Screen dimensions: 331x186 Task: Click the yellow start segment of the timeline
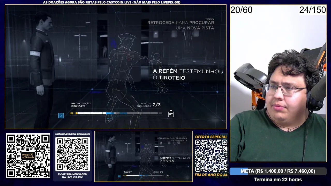pyautogui.click(x=73, y=113)
